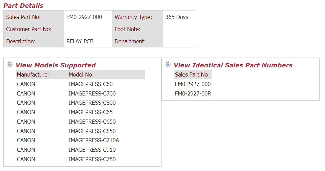
Task: Click the View Identical Sales Part Numbers heading
Action: (x=233, y=65)
